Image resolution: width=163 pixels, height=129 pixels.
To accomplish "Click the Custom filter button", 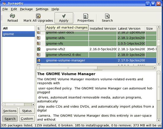I will (27, 119).
